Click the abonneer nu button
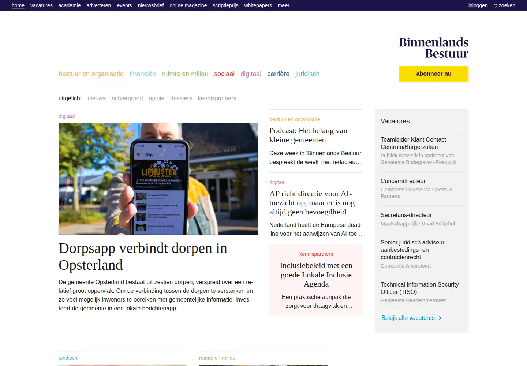This screenshot has width=527, height=366. (x=434, y=74)
